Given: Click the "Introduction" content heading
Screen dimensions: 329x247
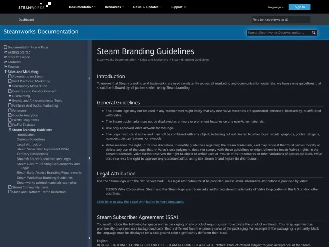Looking at the screenshot, I should click(x=111, y=76).
